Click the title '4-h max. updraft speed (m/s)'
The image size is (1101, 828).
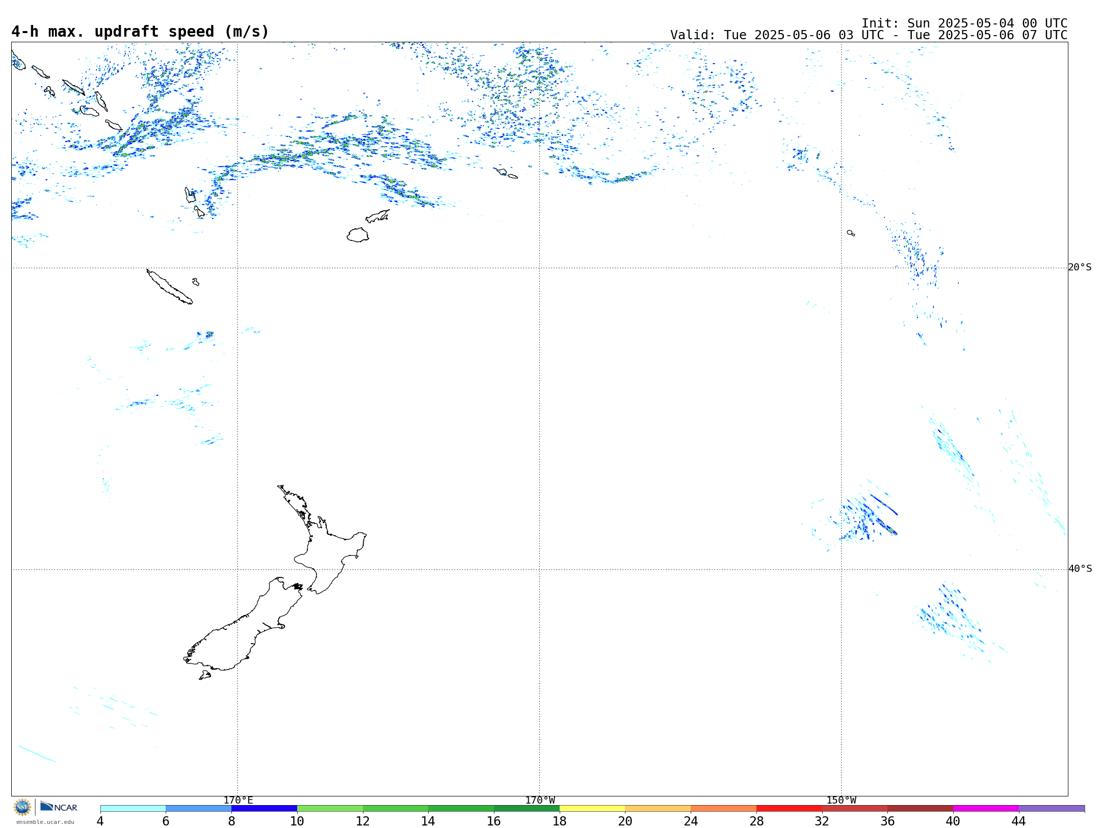(140, 32)
